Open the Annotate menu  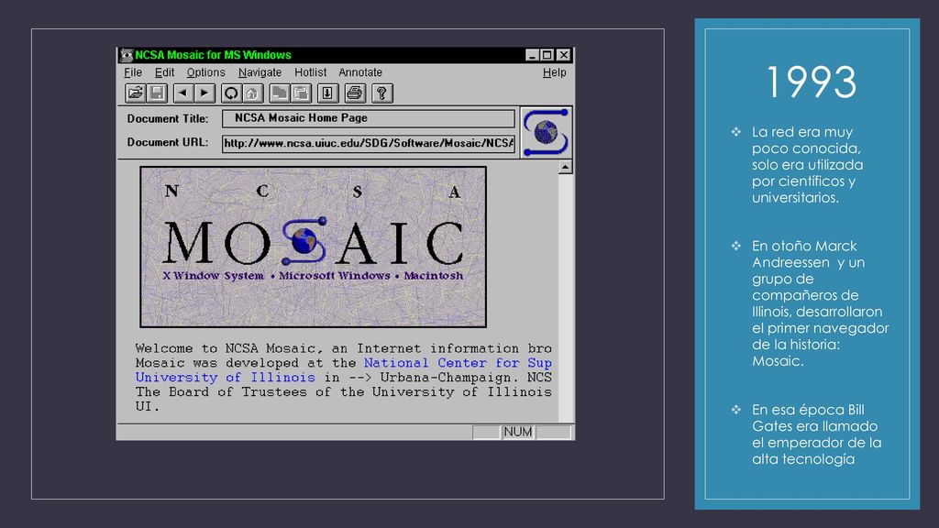click(359, 72)
